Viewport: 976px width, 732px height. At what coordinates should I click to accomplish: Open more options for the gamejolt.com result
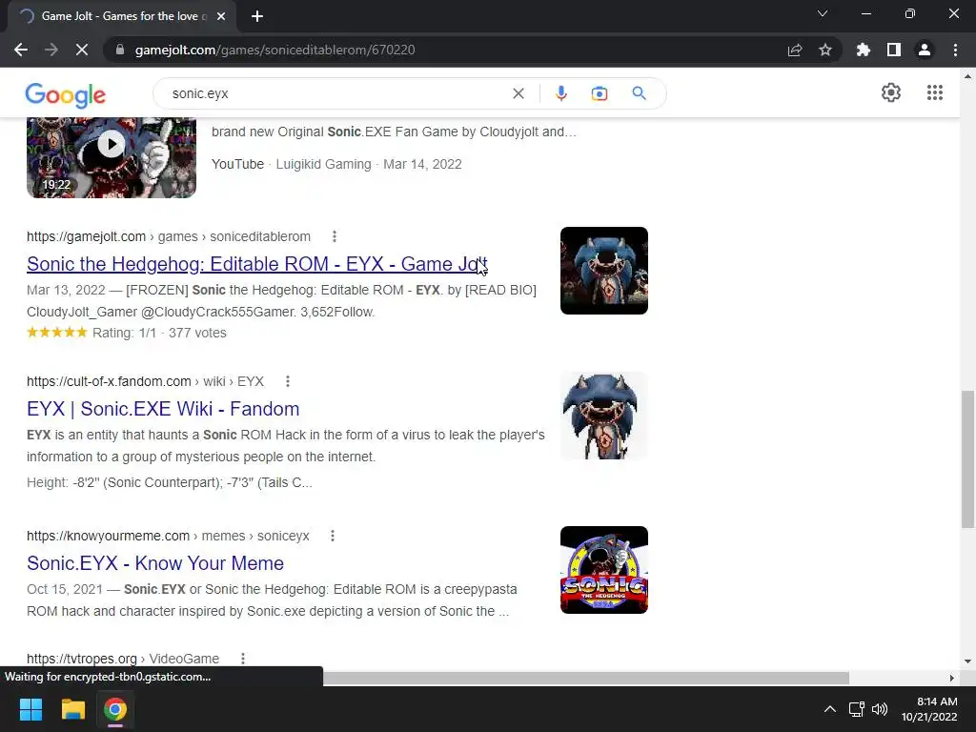335,236
